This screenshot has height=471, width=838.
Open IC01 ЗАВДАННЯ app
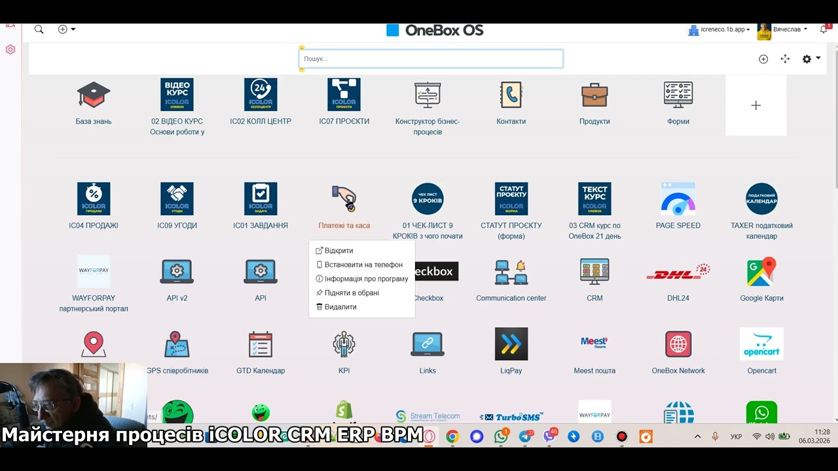[261, 199]
